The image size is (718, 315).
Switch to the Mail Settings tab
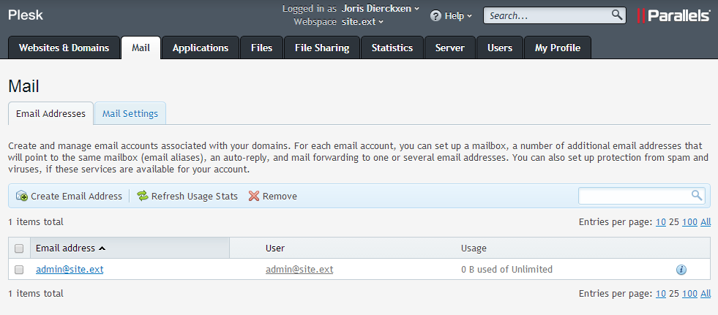click(130, 113)
